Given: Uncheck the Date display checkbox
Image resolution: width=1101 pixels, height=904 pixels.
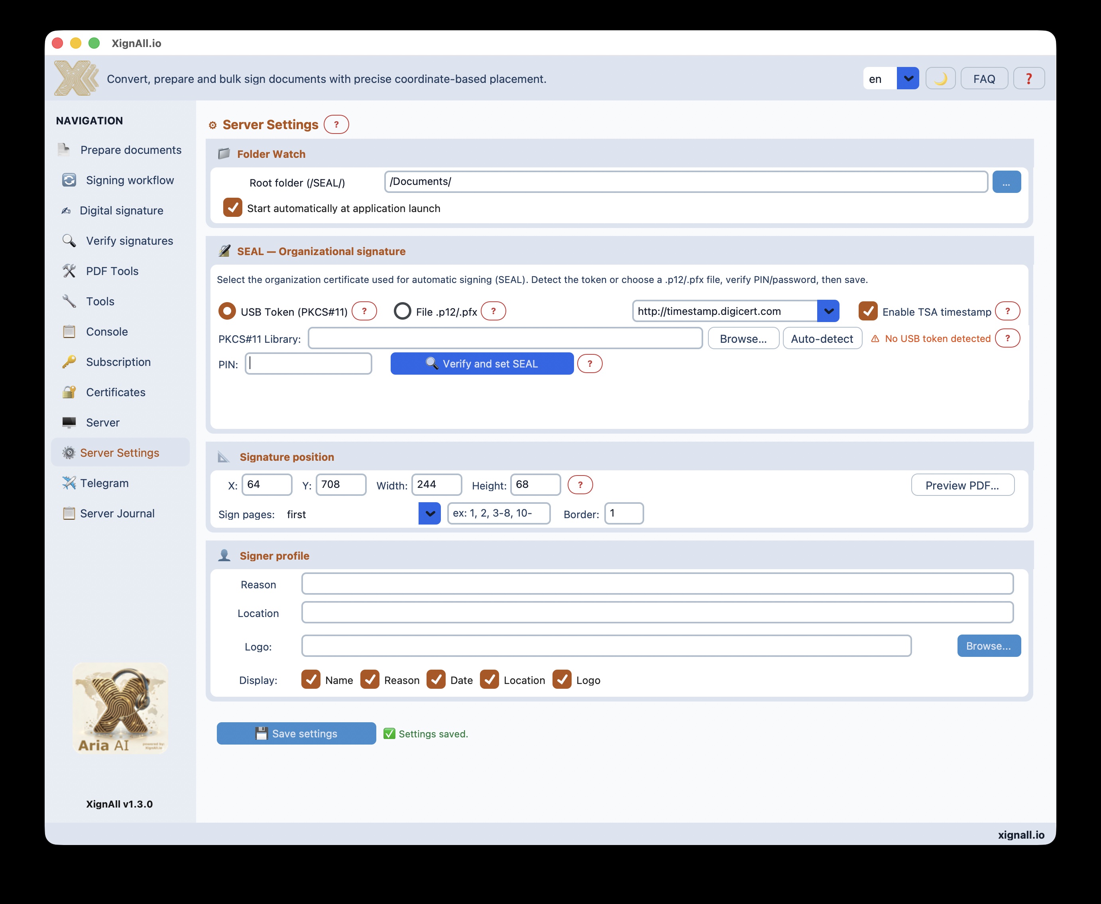Looking at the screenshot, I should (x=436, y=680).
